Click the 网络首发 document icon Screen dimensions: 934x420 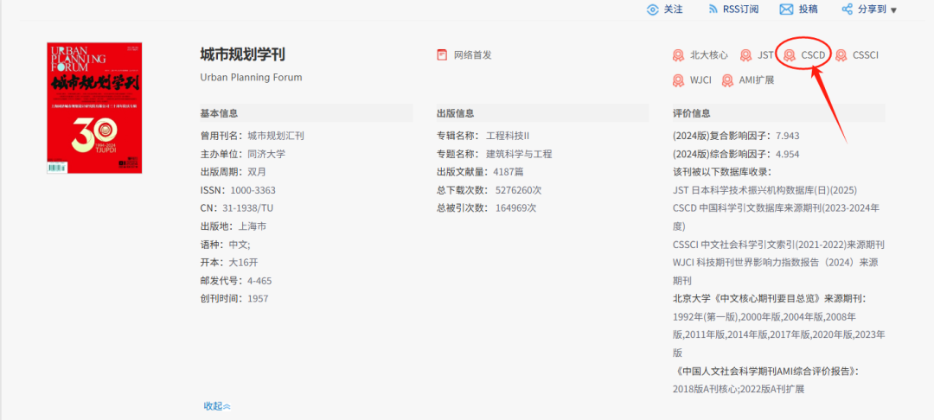point(442,55)
